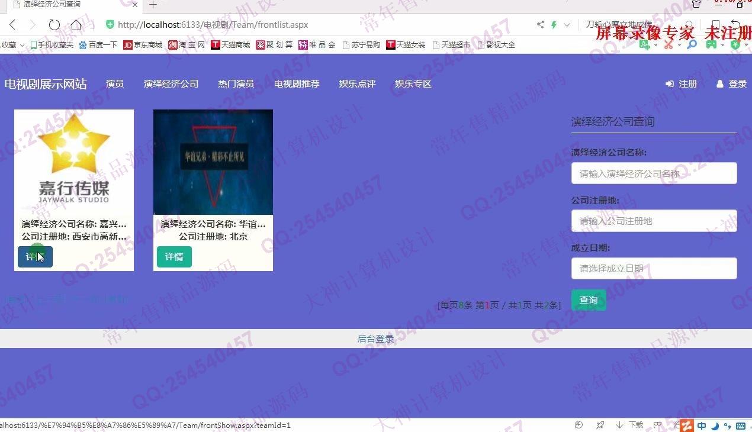Click the green lightning speed-mode icon
Viewport: 752px width, 432px height.
[554, 25]
